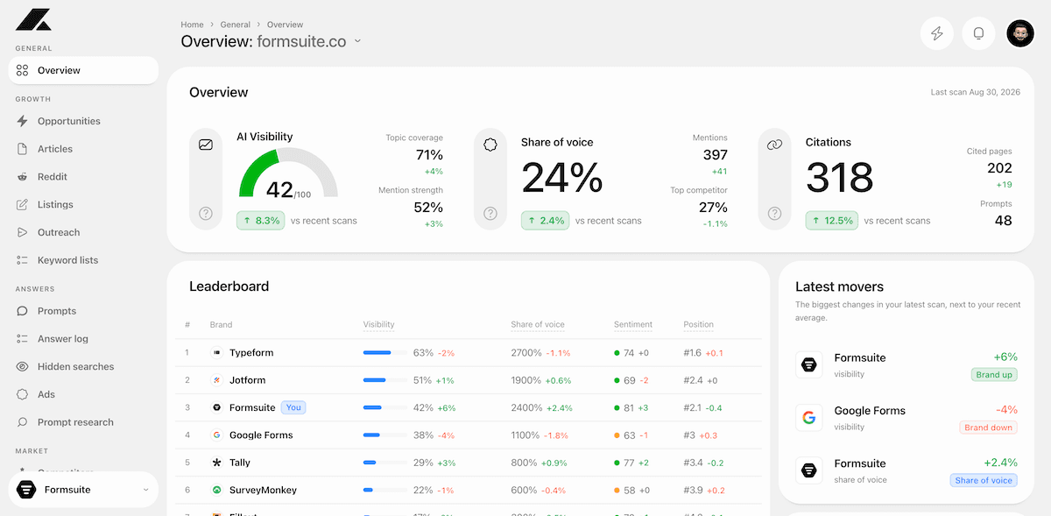Click the Share of voice column header

coord(538,325)
